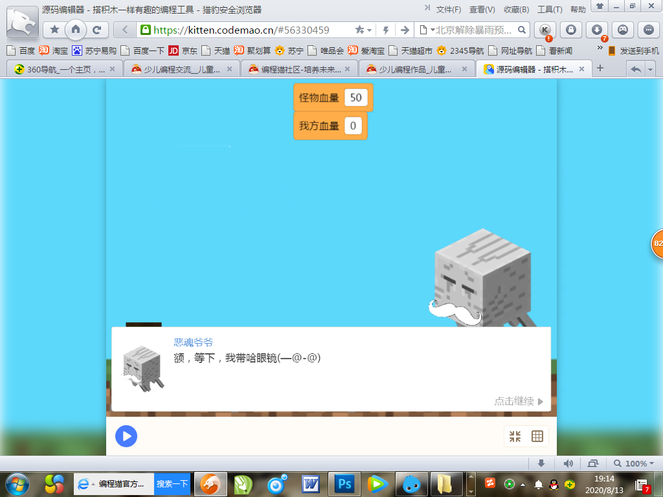Viewport: 663px width, 497px height.
Task: Add page to favorites star in address bar
Action: pos(359,30)
